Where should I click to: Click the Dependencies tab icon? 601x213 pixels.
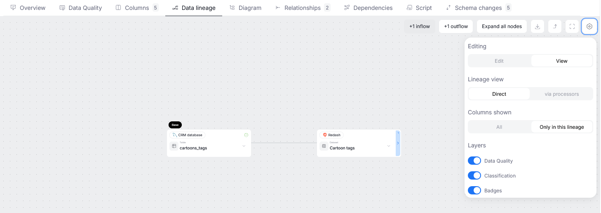coord(347,8)
